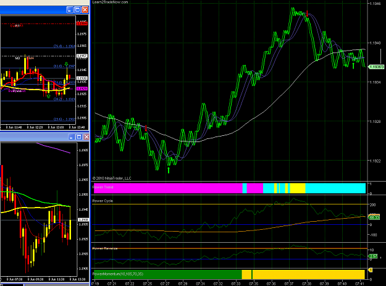
Task: Click the 23.6 Fibonacci level label
Action: tap(64, 119)
